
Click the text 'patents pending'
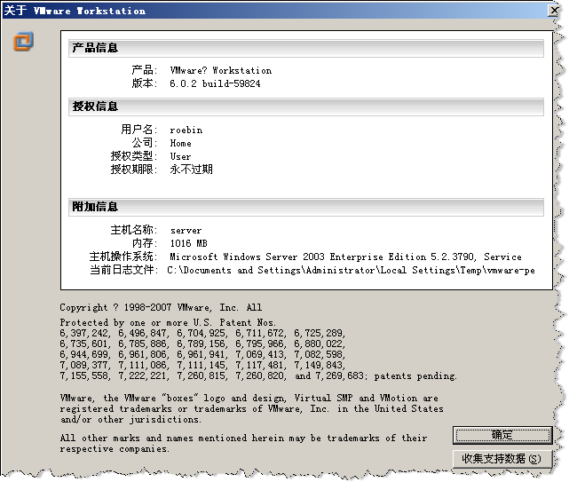point(415,376)
